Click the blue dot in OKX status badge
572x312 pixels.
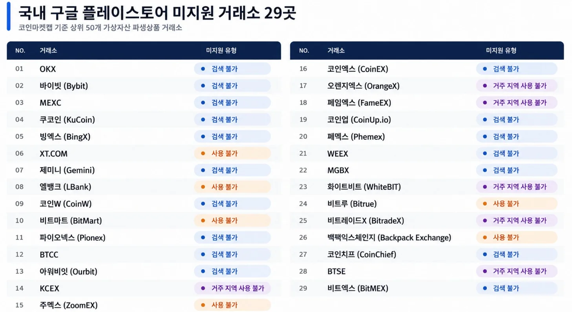pos(203,69)
